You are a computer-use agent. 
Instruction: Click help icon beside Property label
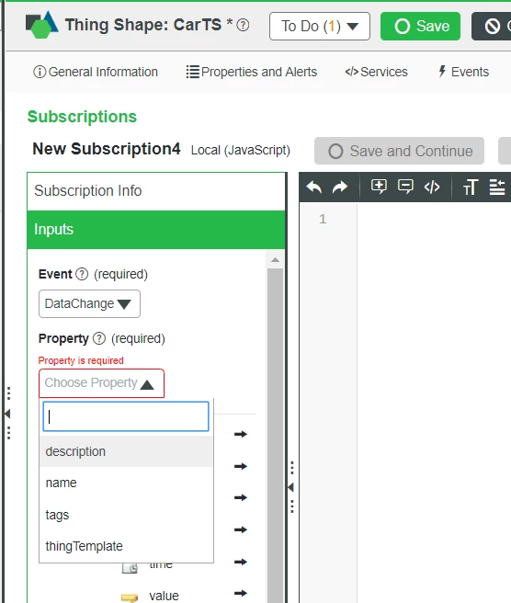point(99,338)
